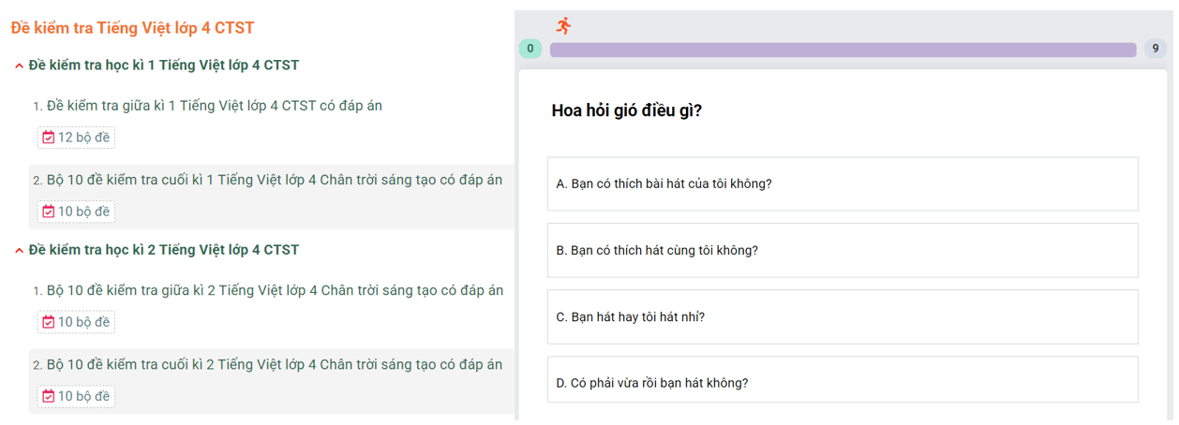Click the green score badge showing 0
Image resolution: width=1179 pixels, height=425 pixels.
pos(530,49)
